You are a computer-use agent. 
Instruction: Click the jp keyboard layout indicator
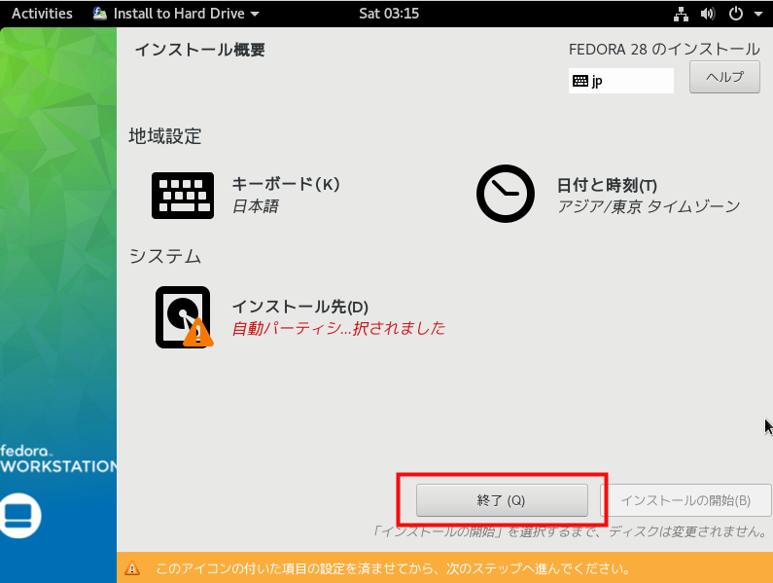[x=621, y=81]
